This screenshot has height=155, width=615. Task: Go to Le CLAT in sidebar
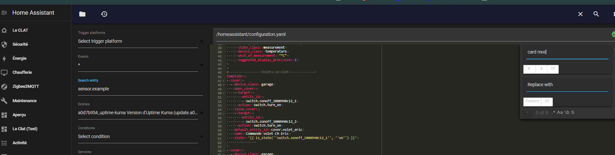[x=20, y=30]
